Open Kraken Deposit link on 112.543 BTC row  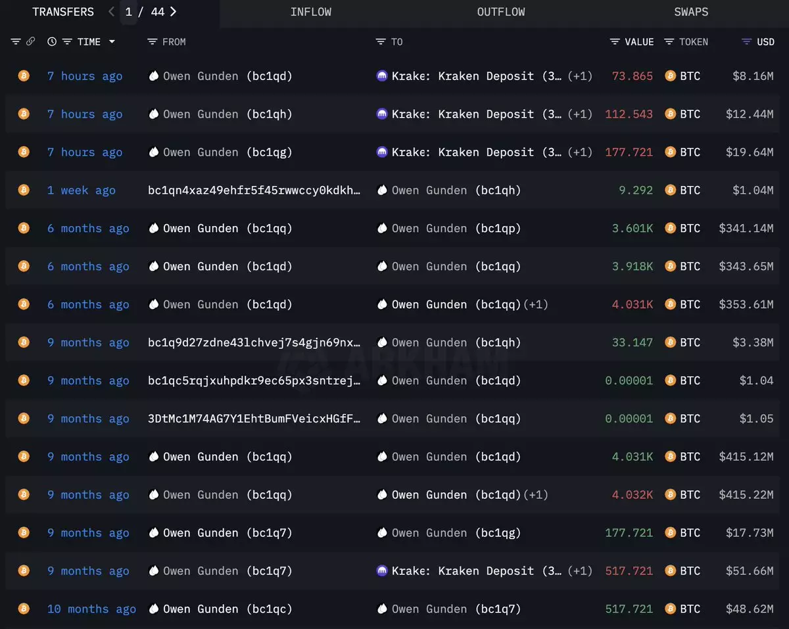[x=477, y=114]
